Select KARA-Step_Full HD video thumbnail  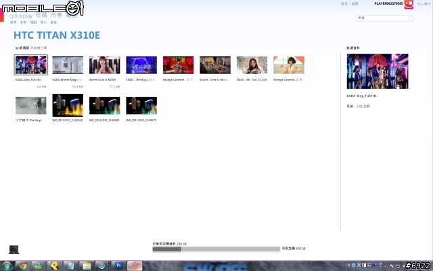click(31, 65)
